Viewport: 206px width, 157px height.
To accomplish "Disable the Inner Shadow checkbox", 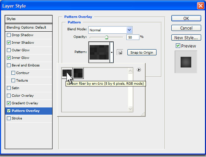I will tap(9, 43).
